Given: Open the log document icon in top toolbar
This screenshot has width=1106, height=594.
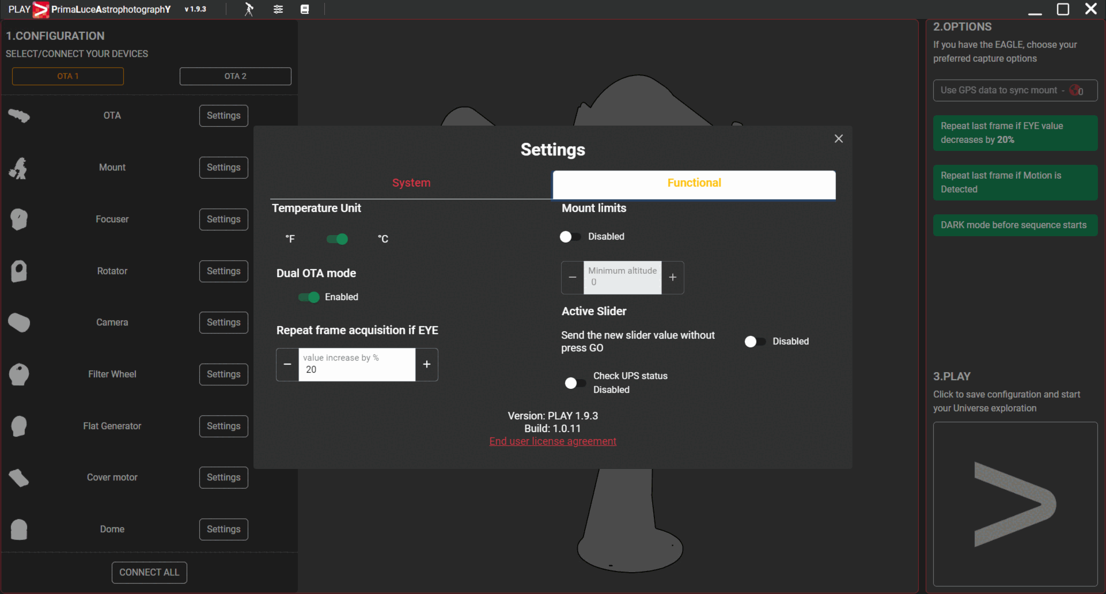Looking at the screenshot, I should click(305, 9).
